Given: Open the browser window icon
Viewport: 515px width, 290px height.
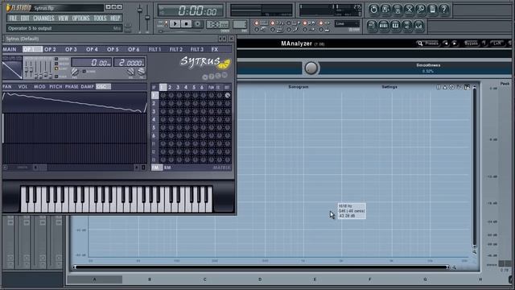Looking at the screenshot, I should (x=407, y=26).
